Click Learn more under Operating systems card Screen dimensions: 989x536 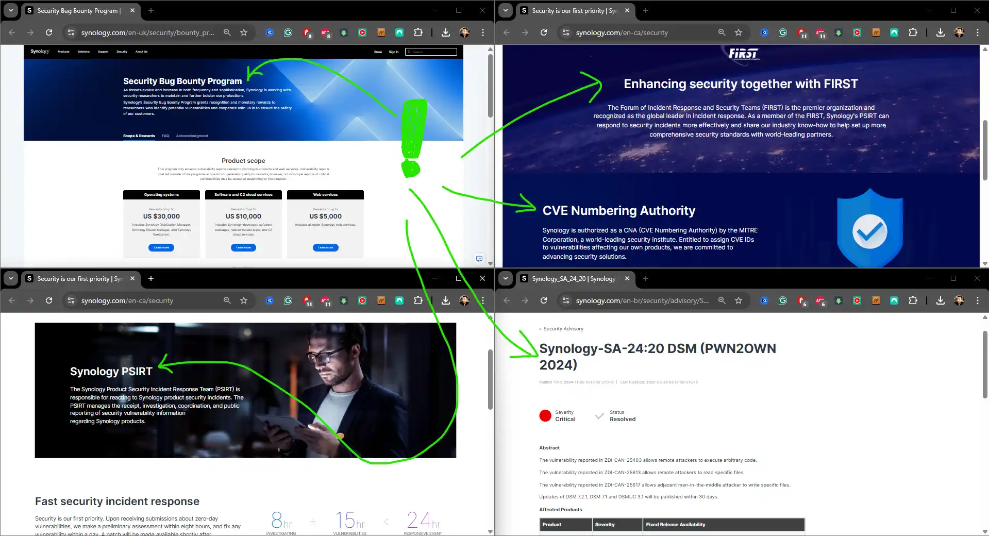pos(161,247)
